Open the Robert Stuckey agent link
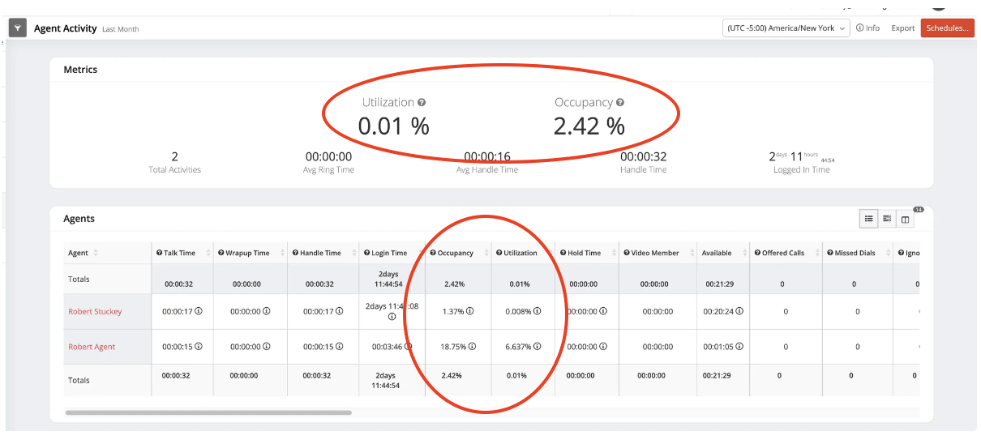Screen dimensions: 981x444 (x=95, y=311)
